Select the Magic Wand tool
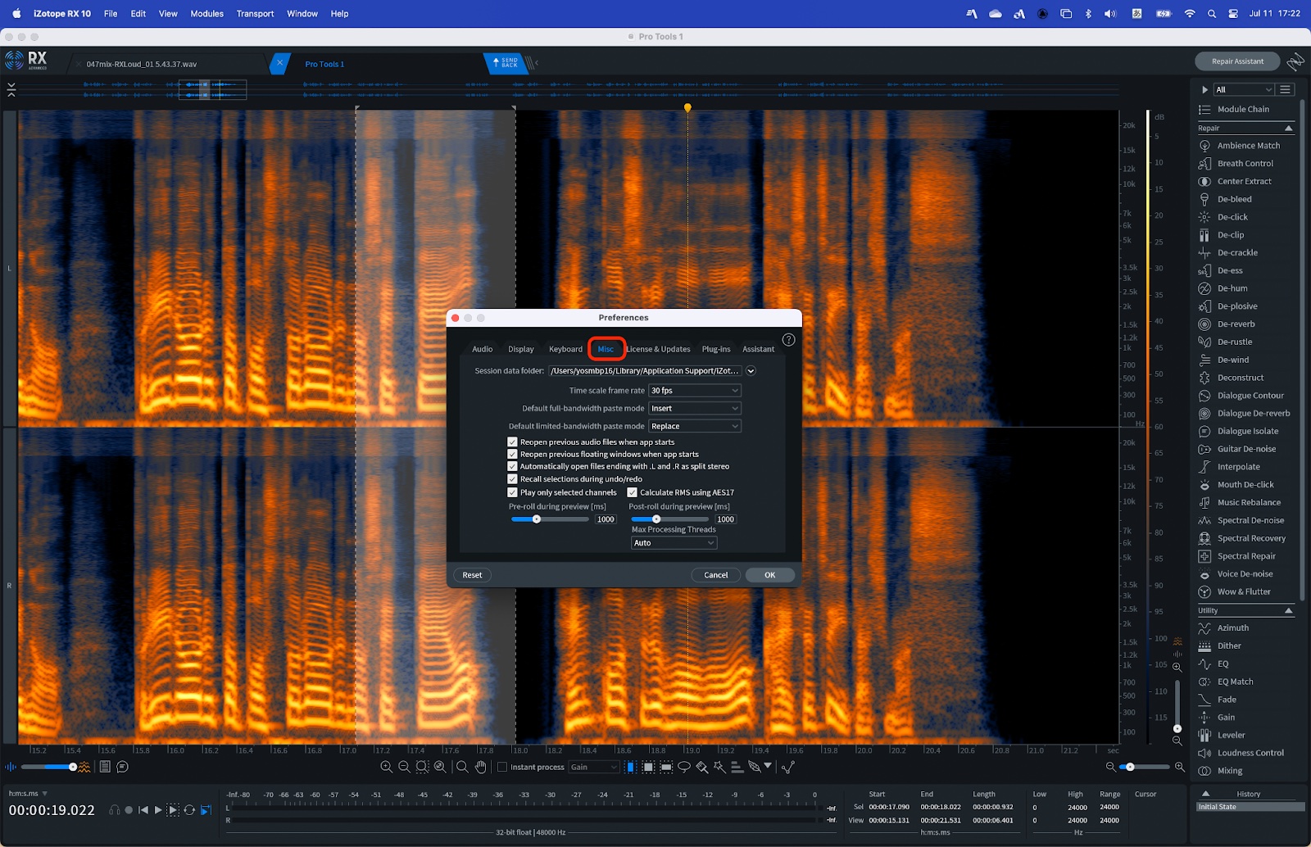The image size is (1311, 847). click(719, 767)
